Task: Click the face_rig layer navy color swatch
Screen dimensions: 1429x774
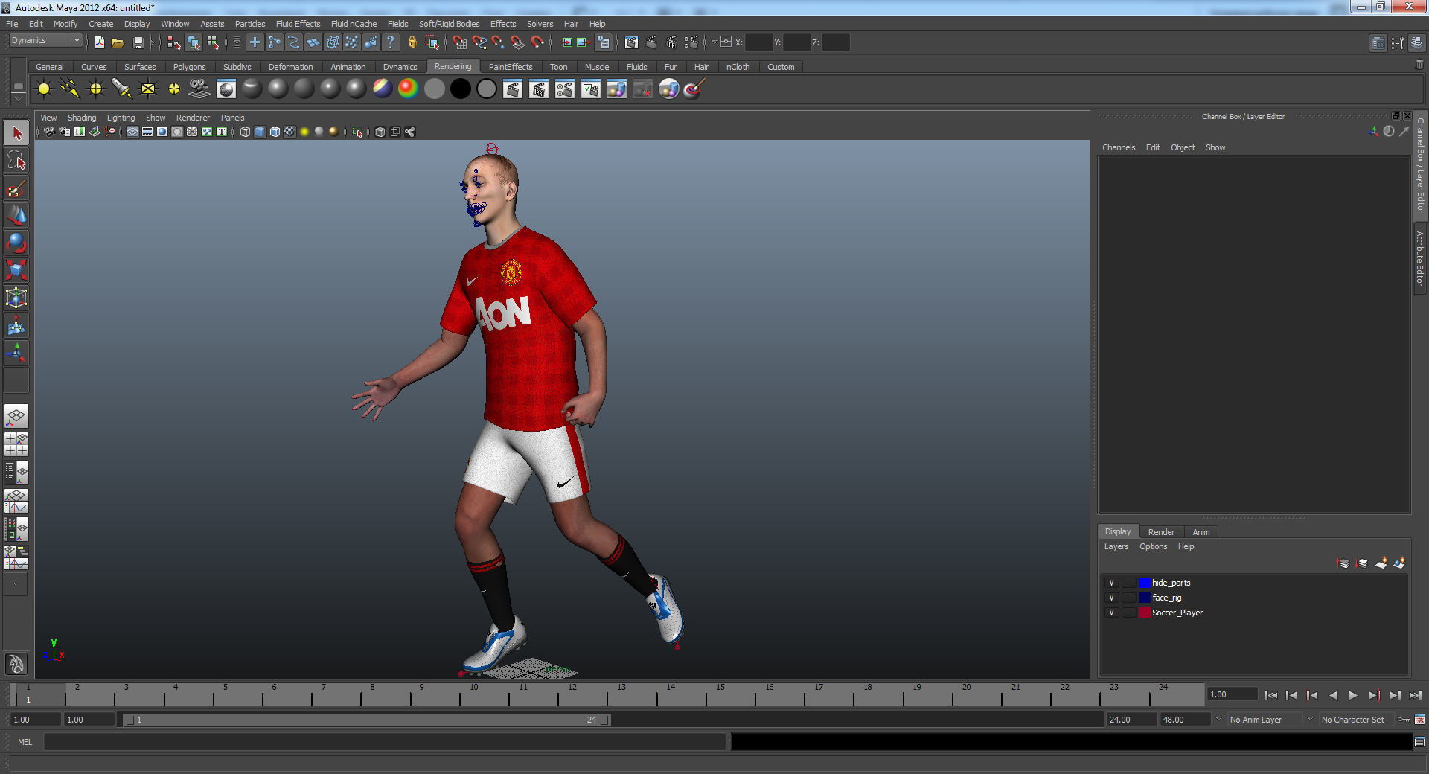Action: pyautogui.click(x=1144, y=598)
